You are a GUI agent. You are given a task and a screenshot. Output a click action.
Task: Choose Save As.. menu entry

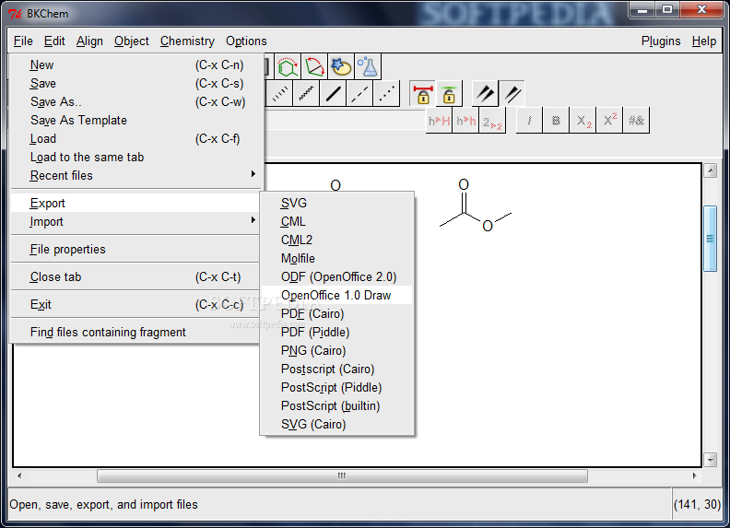pos(136,102)
